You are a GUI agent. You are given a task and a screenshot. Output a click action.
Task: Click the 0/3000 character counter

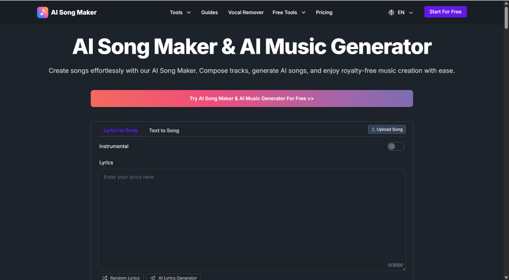tap(395, 265)
